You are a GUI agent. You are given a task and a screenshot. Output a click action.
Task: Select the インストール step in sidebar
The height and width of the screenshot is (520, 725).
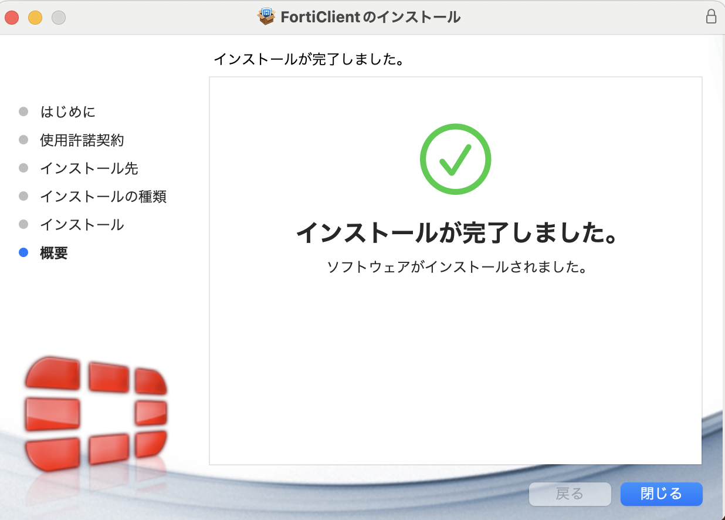82,224
